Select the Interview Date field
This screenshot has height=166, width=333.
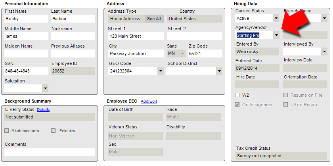pos(305,68)
